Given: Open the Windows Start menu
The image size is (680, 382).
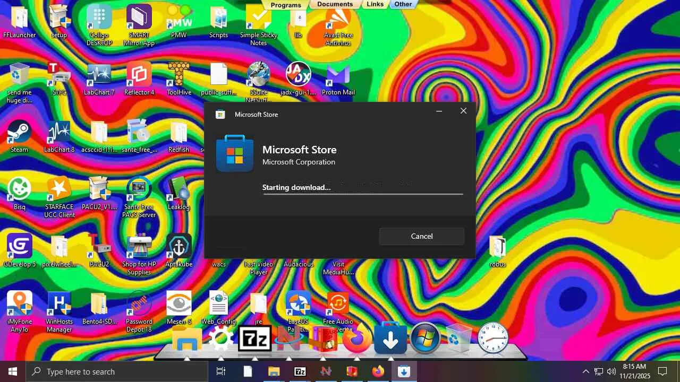Looking at the screenshot, I should [x=13, y=371].
